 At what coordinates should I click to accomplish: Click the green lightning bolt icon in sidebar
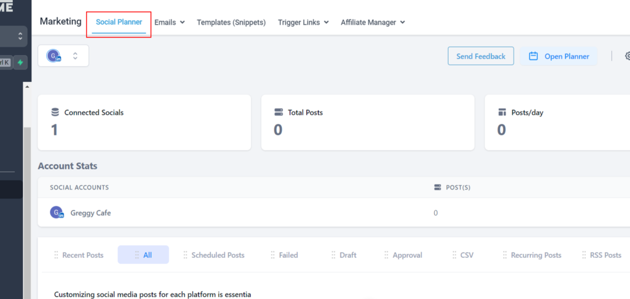click(21, 62)
